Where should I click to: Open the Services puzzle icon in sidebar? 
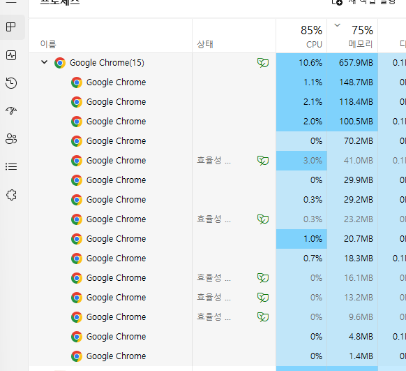pyautogui.click(x=11, y=195)
